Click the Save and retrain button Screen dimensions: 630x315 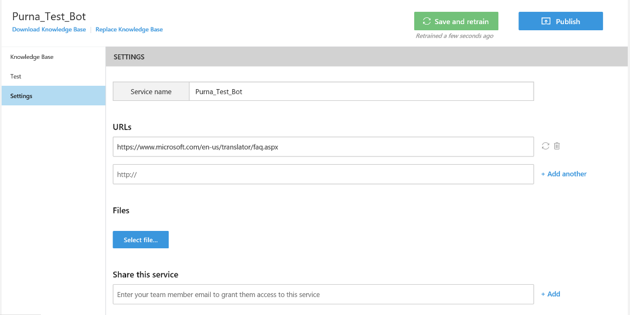tap(456, 21)
